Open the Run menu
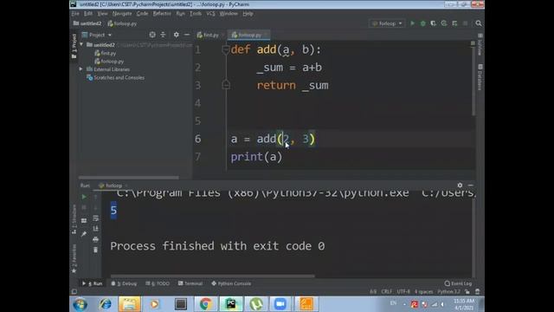This screenshot has width=554, height=312. [x=181, y=14]
